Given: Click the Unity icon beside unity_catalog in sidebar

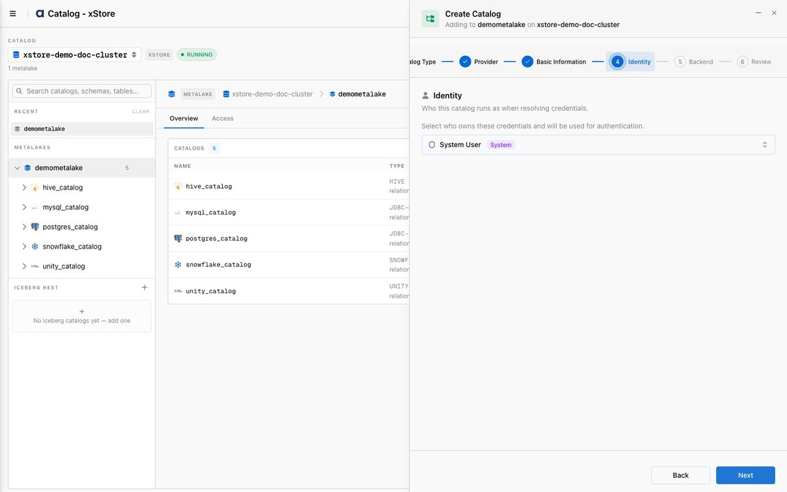Looking at the screenshot, I should tap(35, 266).
